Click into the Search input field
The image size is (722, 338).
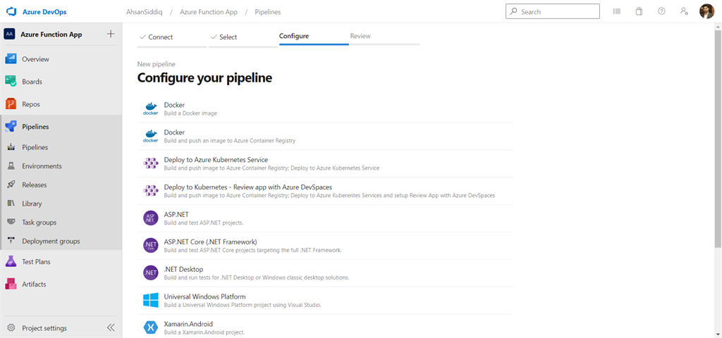(x=553, y=11)
